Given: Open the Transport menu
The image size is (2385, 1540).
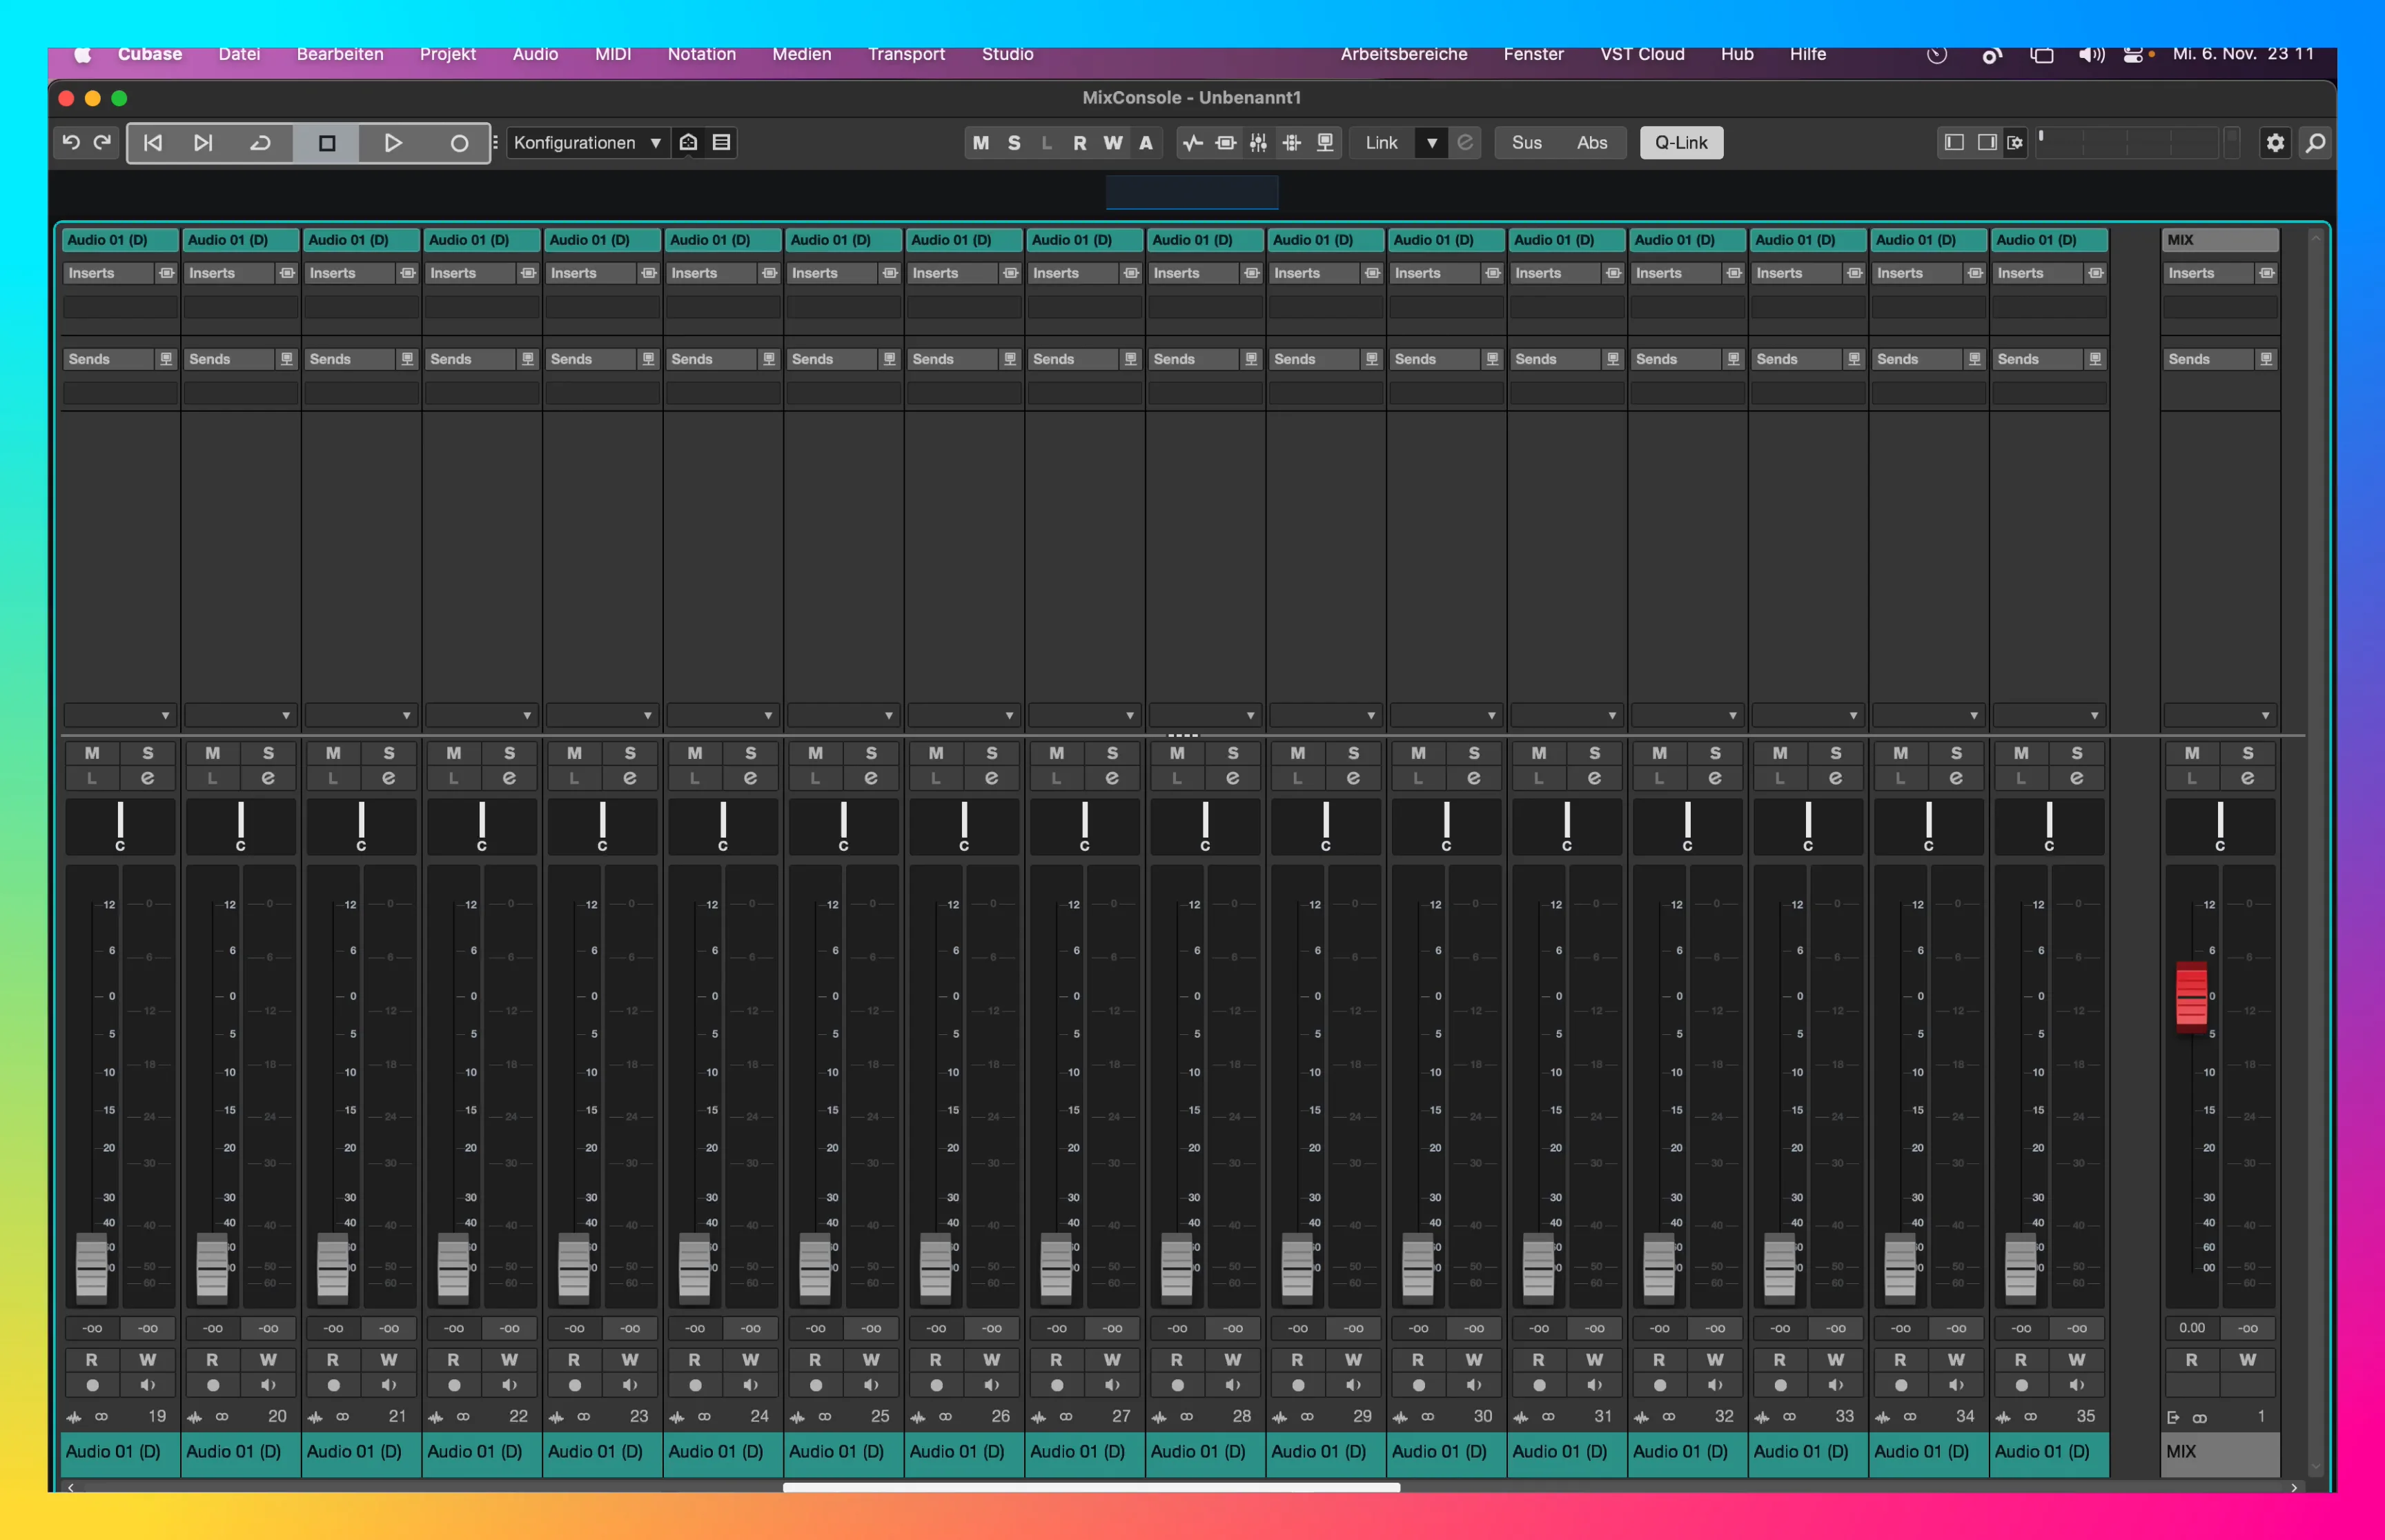Looking at the screenshot, I should click(x=906, y=54).
